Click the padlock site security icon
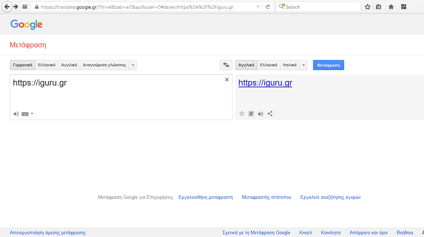 point(36,7)
